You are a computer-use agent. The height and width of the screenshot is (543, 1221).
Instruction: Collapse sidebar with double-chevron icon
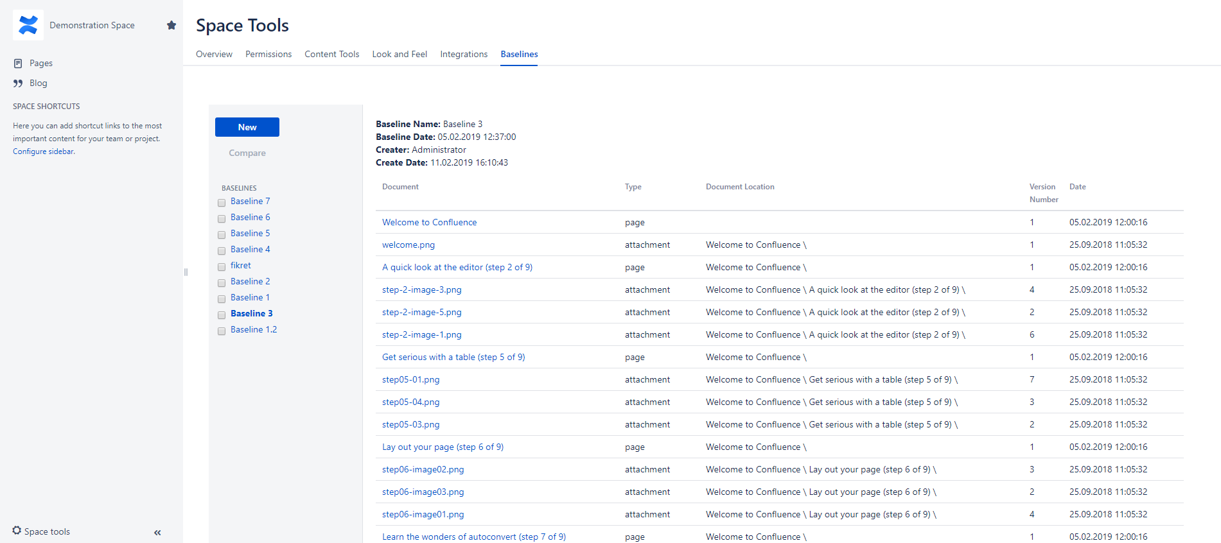157,532
